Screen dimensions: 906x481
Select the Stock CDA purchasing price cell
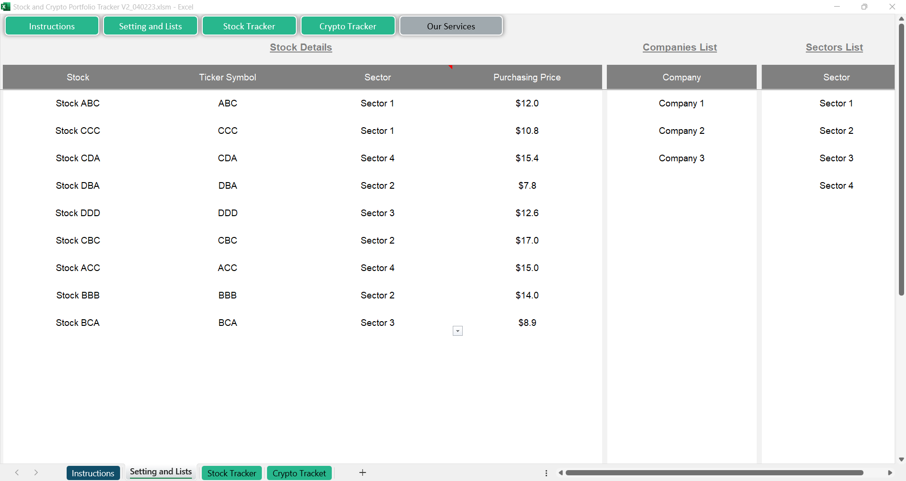[527, 158]
